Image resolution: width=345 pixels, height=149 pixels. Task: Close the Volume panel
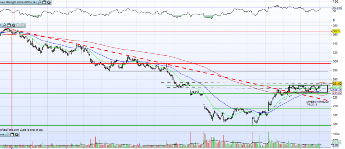[16, 134]
